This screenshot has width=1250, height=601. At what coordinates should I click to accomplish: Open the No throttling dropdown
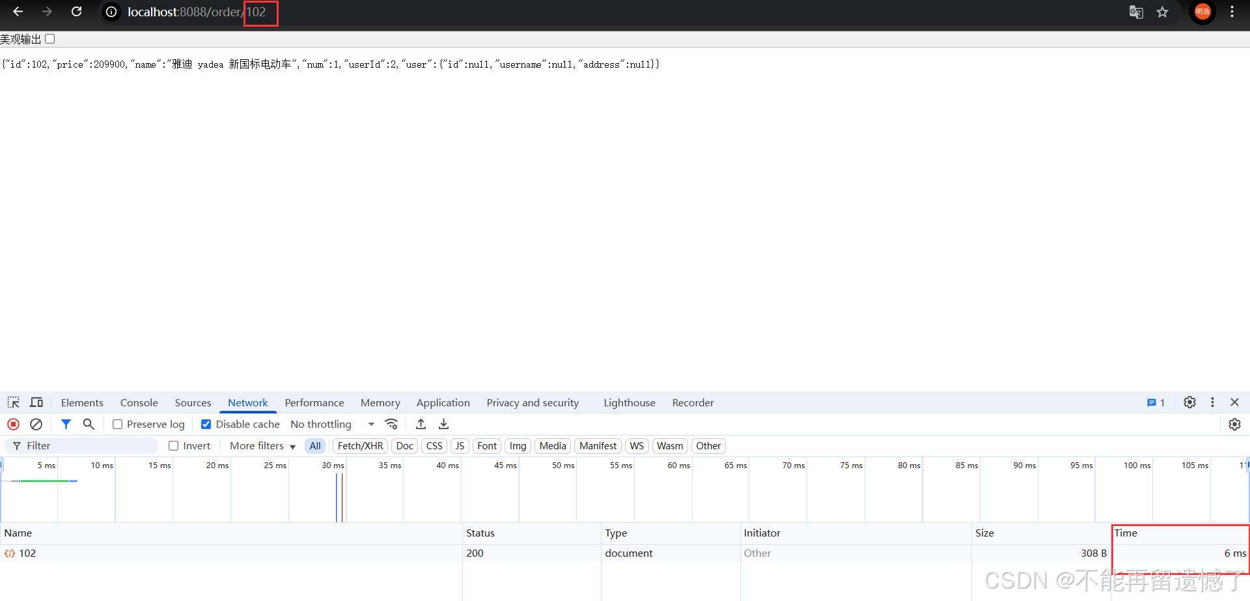click(332, 424)
